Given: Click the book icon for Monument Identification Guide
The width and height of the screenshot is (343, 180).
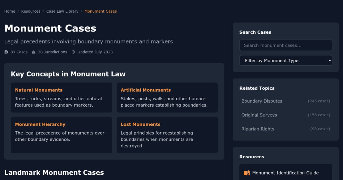Looking at the screenshot, I should click(247, 173).
